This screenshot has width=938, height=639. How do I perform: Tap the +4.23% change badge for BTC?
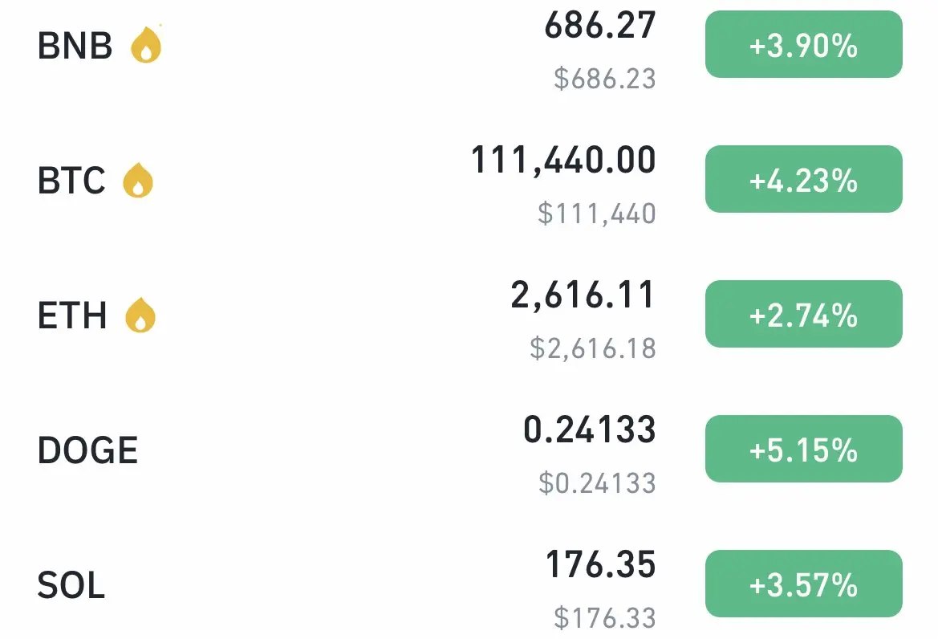point(803,179)
